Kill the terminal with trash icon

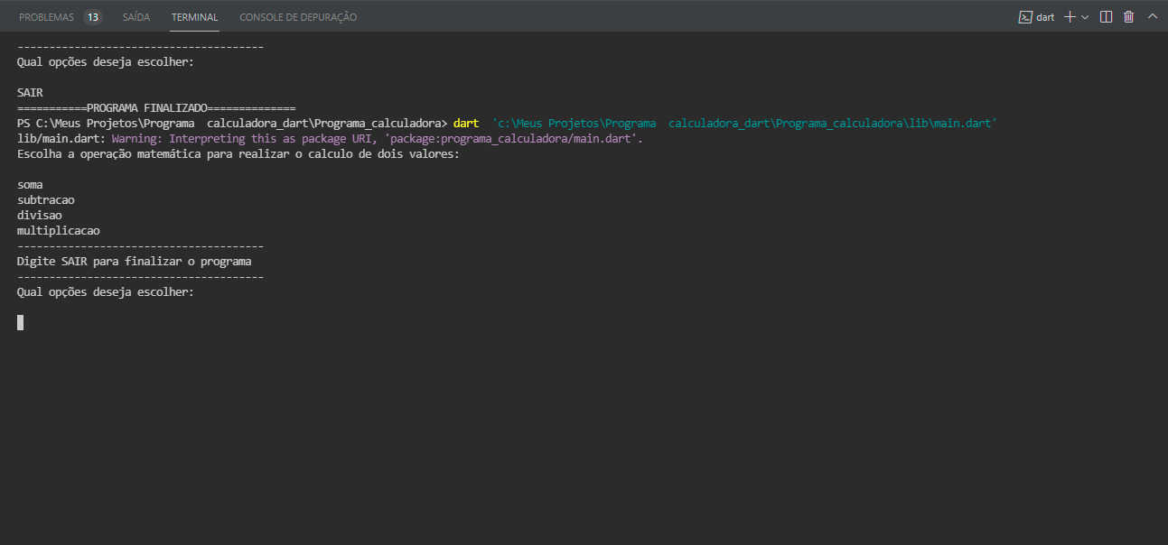tap(1128, 17)
